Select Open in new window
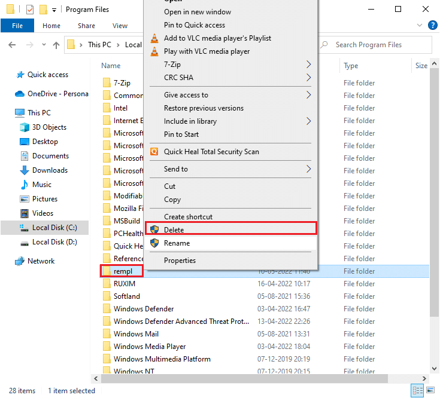The width and height of the screenshot is (440, 398). tap(231, 12)
